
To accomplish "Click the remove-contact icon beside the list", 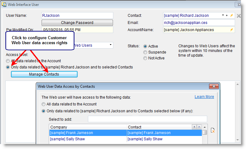I will [213, 130].
